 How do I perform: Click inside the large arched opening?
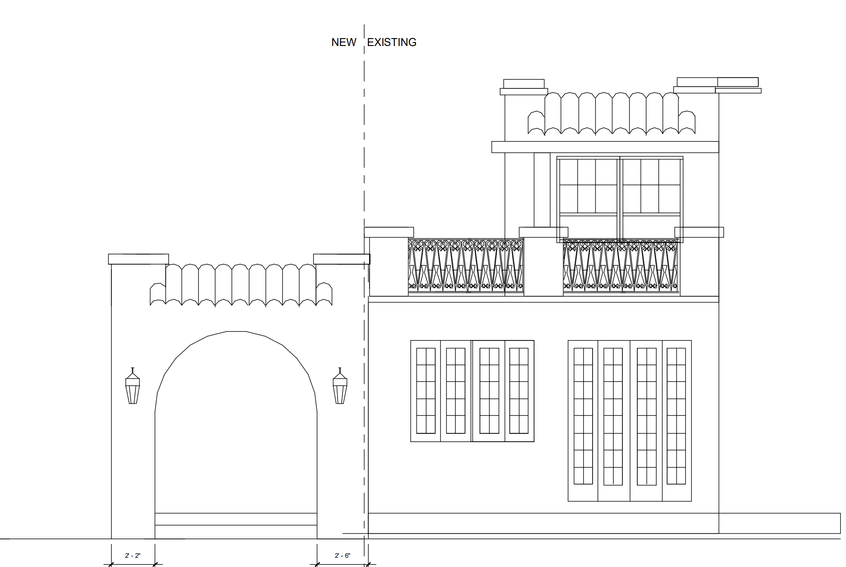[236, 421]
